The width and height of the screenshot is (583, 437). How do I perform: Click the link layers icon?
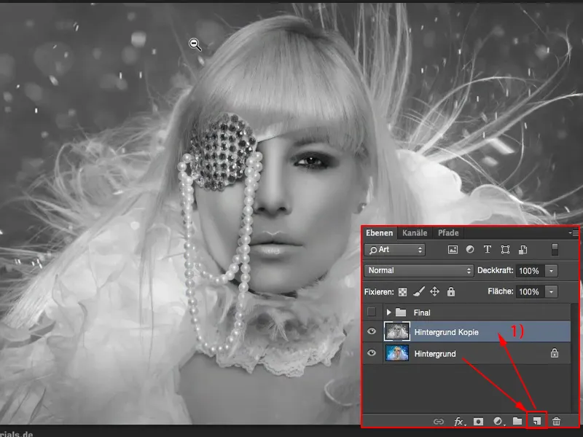439,422
